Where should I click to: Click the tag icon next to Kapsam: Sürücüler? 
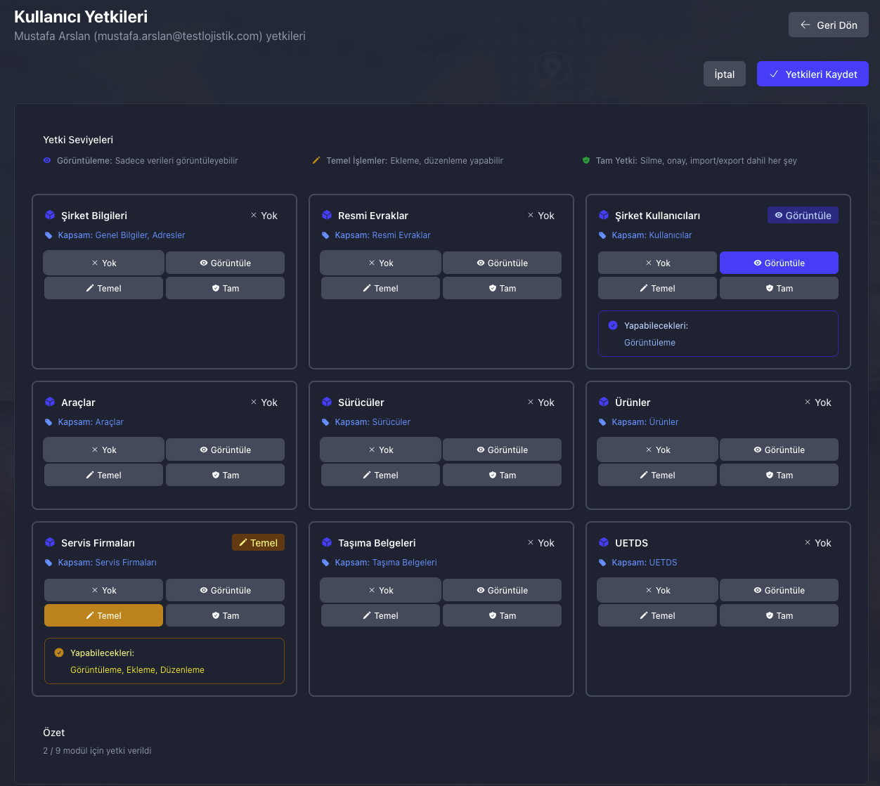point(325,422)
